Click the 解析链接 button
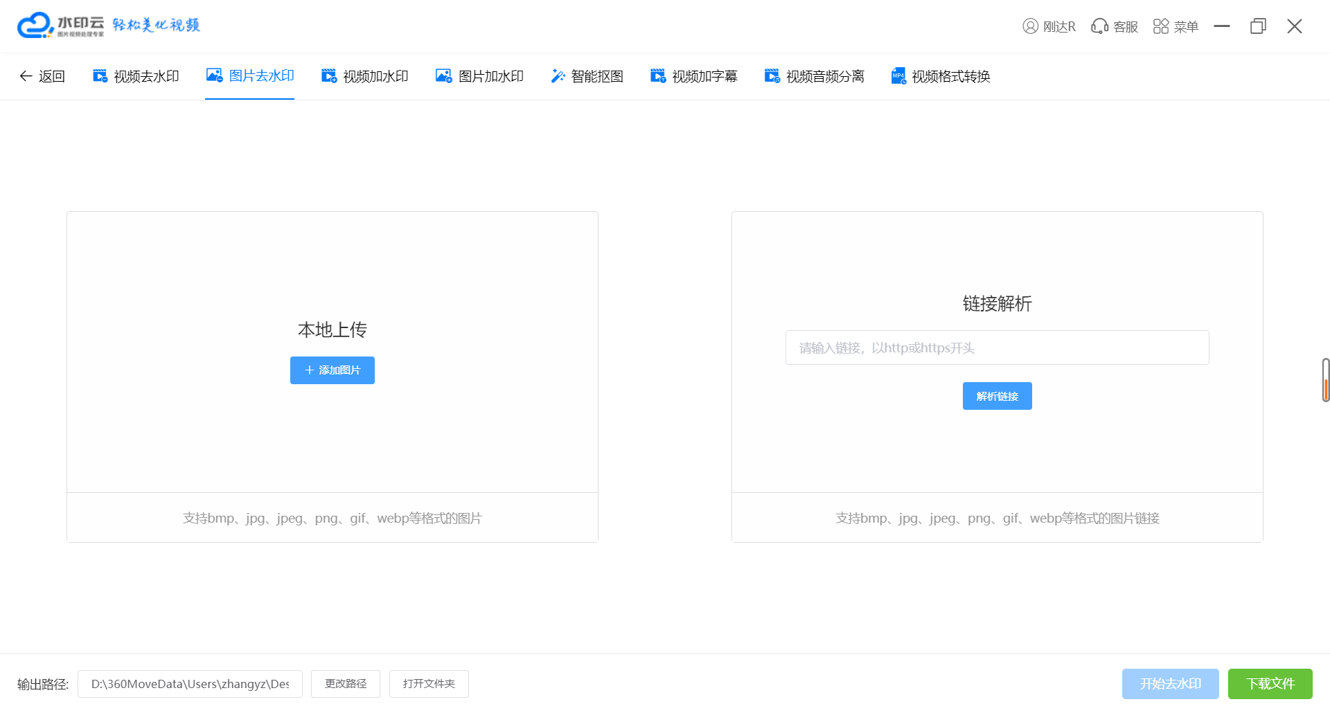 click(997, 396)
